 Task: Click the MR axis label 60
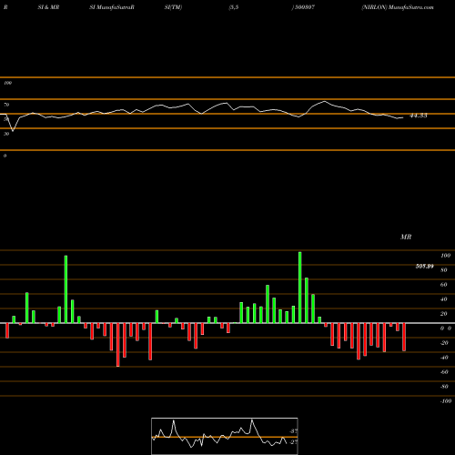[x=444, y=285]
